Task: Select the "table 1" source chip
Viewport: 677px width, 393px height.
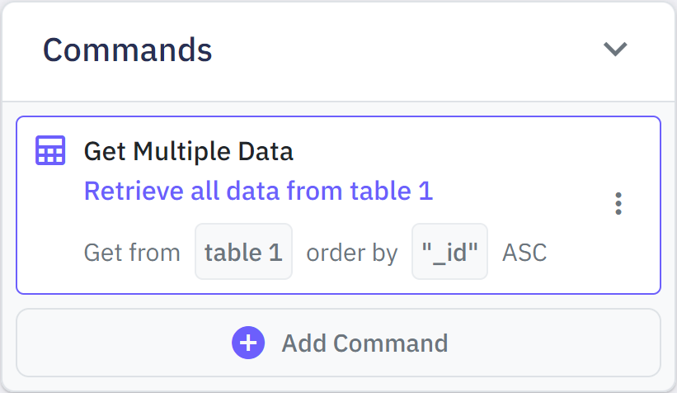Action: click(243, 252)
